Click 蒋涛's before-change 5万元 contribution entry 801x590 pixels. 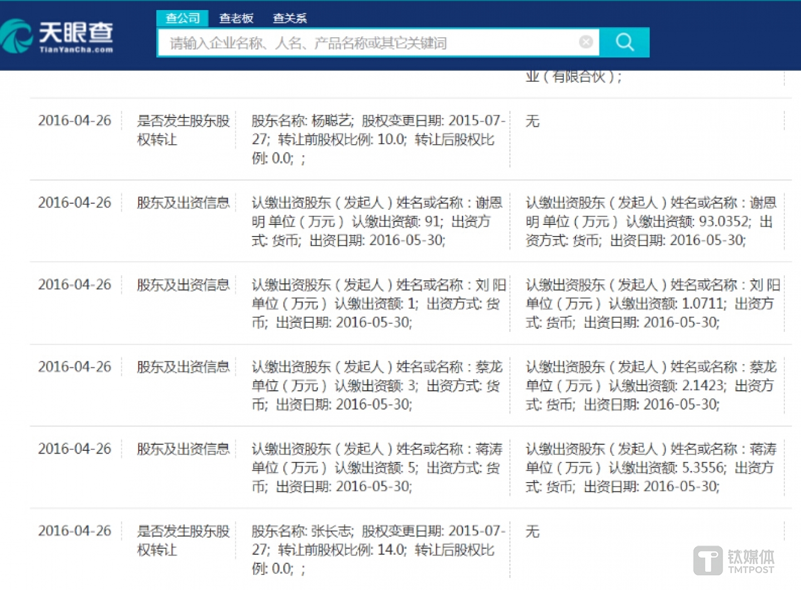click(376, 468)
